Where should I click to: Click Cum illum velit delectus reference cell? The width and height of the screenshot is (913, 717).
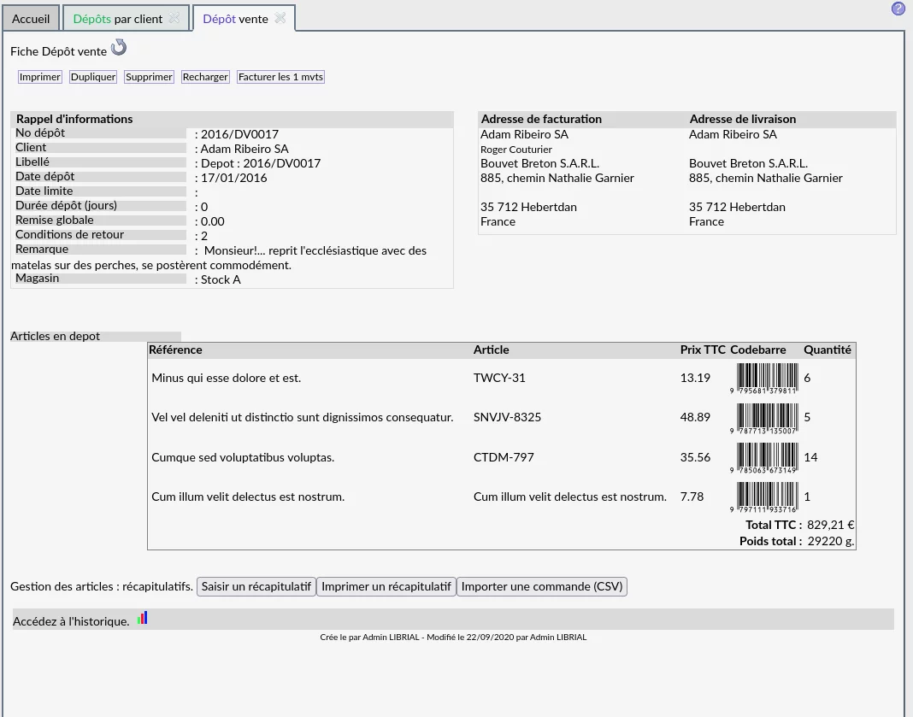248,497
